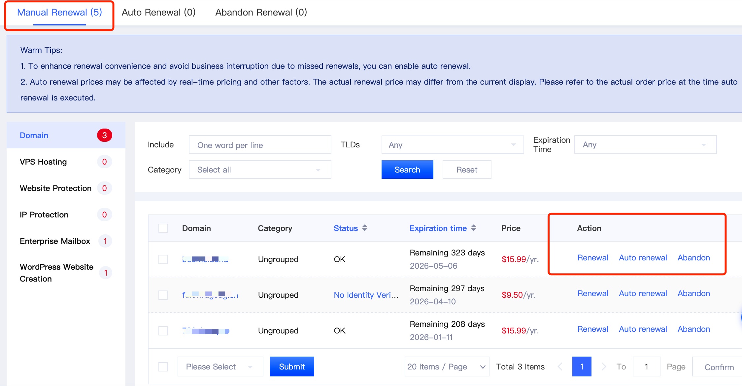Open the Please Select bulk action dropdown

220,367
